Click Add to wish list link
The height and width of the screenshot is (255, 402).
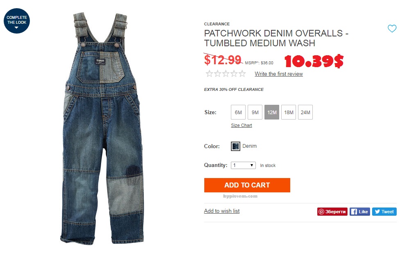click(x=222, y=211)
